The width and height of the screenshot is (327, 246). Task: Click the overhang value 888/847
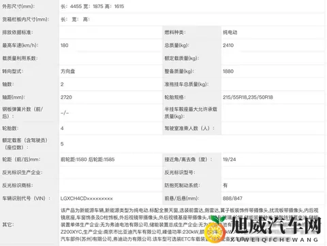(232, 198)
